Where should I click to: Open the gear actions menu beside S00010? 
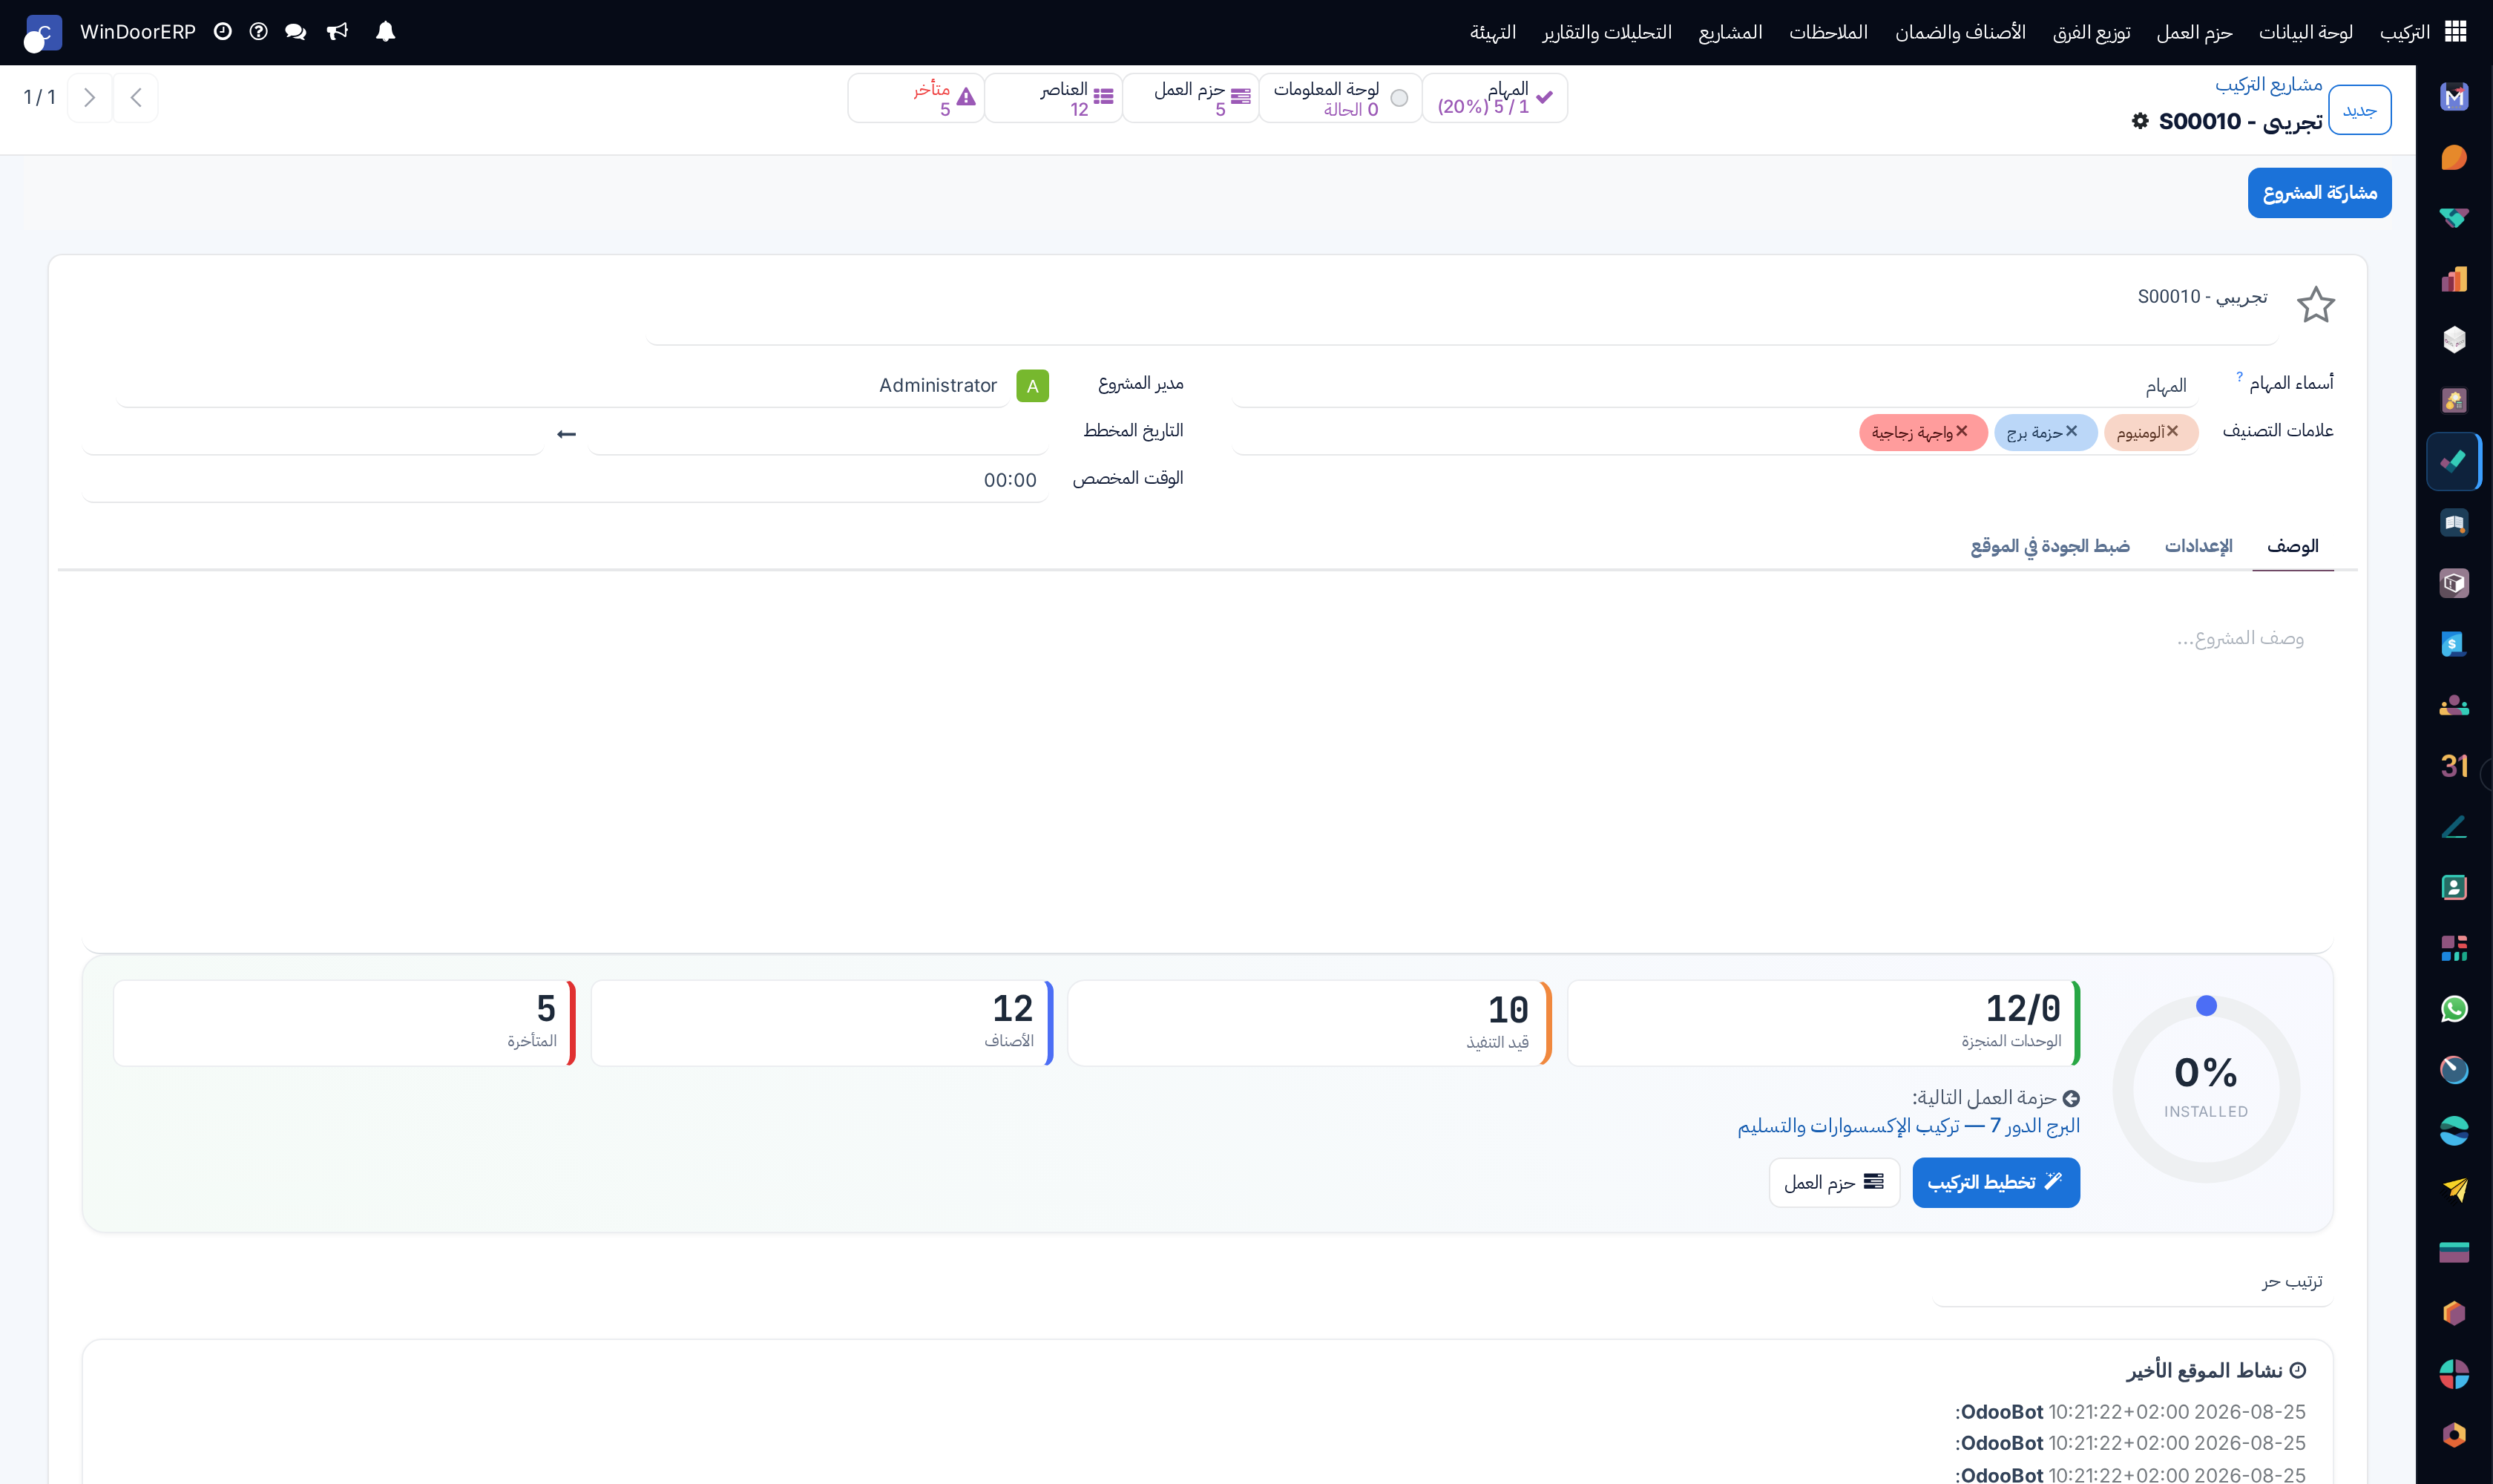(2139, 121)
